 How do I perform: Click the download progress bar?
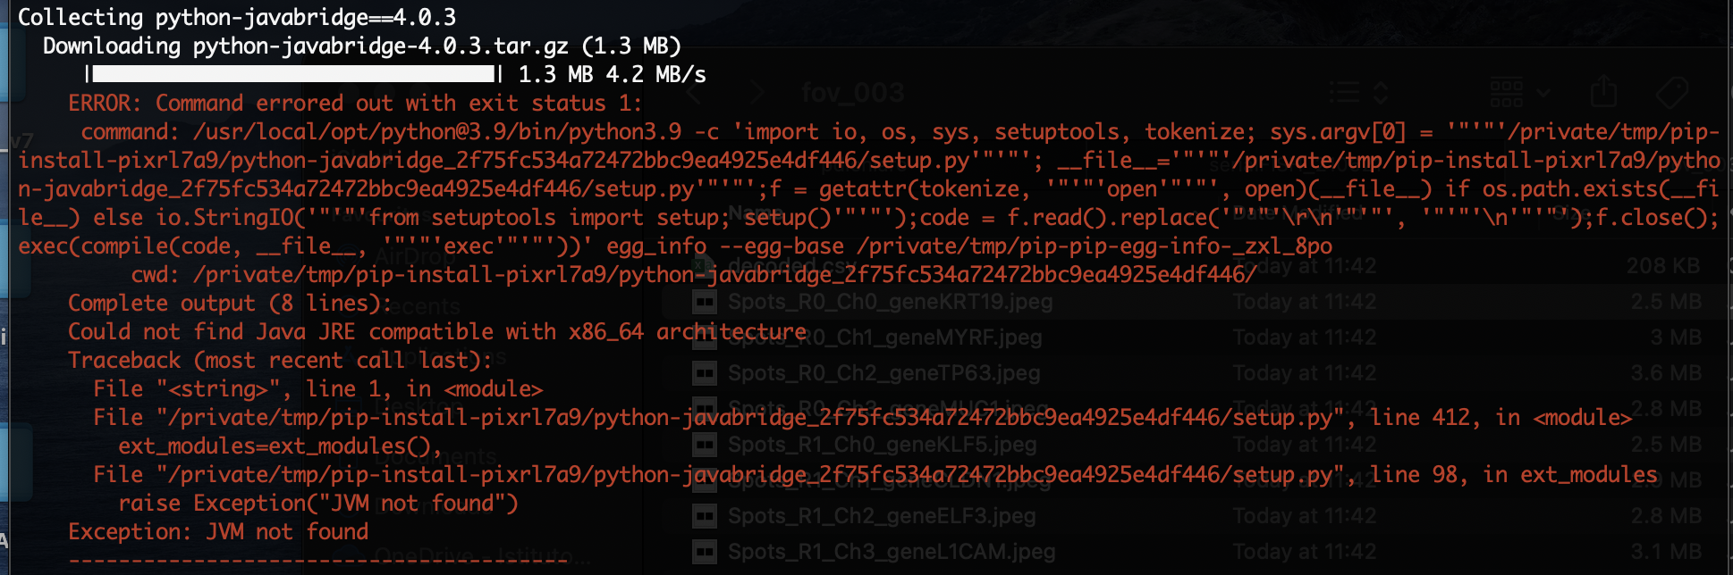(295, 76)
